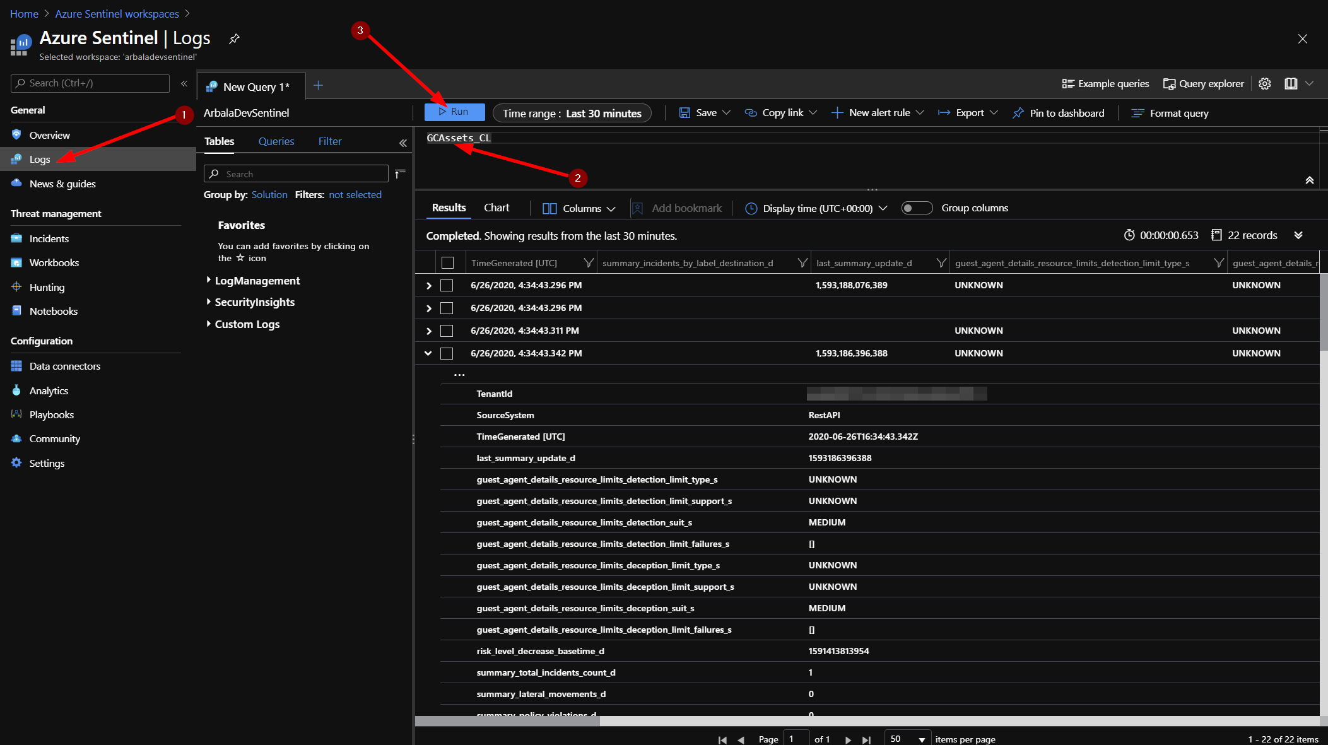
Task: Click the sidebar Search (Ctrl+/) field
Action: pos(90,83)
